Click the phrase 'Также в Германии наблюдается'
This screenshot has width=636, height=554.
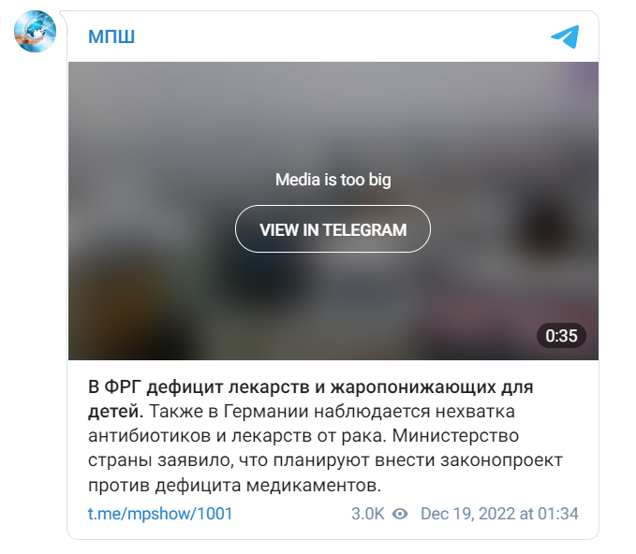pos(289,412)
